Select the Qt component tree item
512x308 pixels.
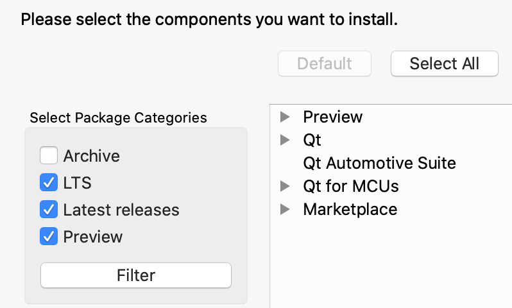click(x=312, y=140)
